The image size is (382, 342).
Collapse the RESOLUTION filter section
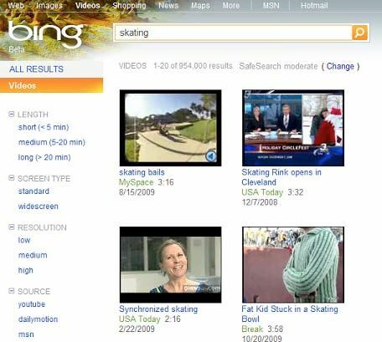(x=12, y=227)
